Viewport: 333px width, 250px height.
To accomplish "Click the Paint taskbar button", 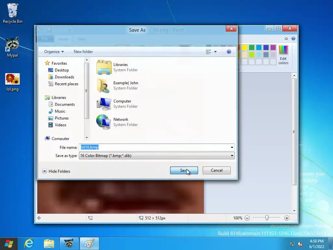I will (x=89, y=243).
